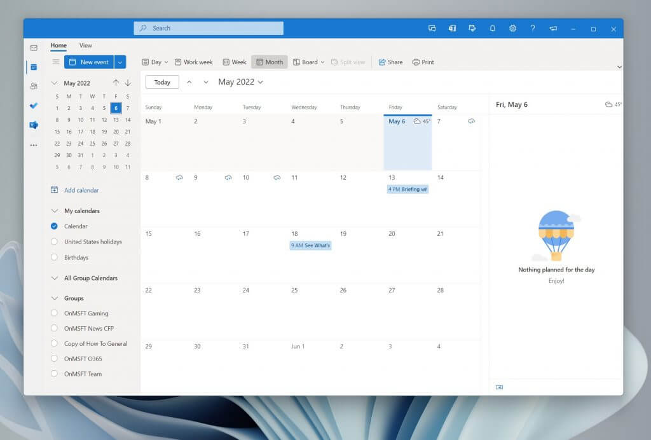651x440 pixels.
Task: Enable the OnMSFT O365 group calendar
Action: tap(54, 358)
